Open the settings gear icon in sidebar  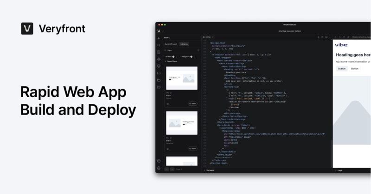(x=159, y=168)
